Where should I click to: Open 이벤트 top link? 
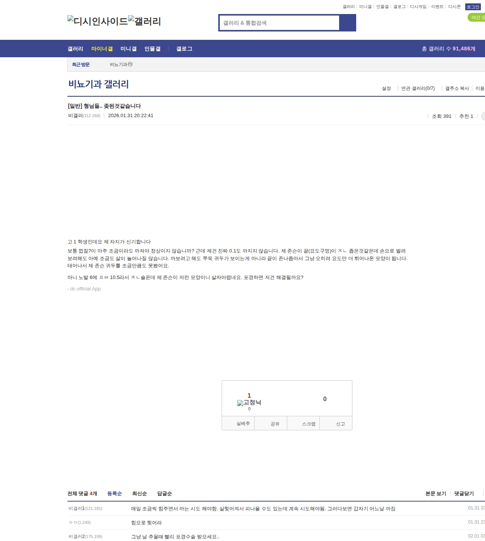[437, 7]
